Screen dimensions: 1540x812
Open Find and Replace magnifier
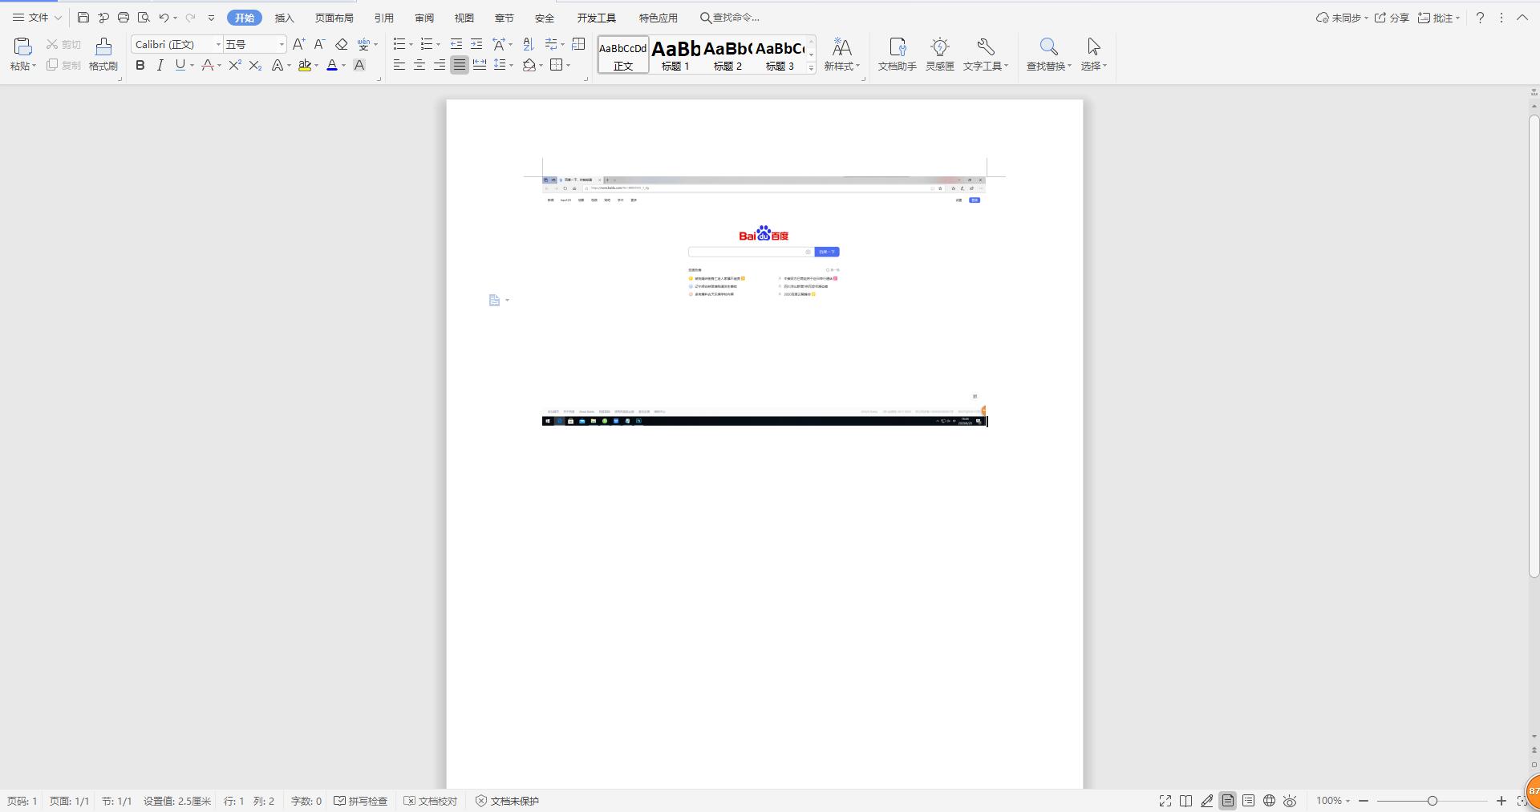coord(1048,47)
